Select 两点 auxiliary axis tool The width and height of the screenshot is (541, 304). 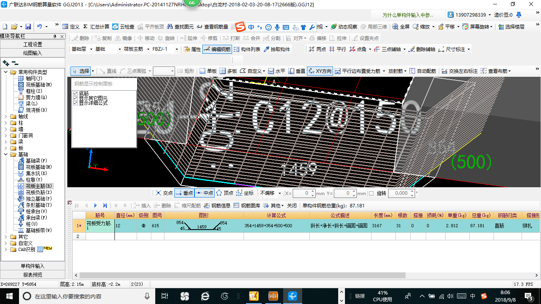pyautogui.click(x=317, y=49)
